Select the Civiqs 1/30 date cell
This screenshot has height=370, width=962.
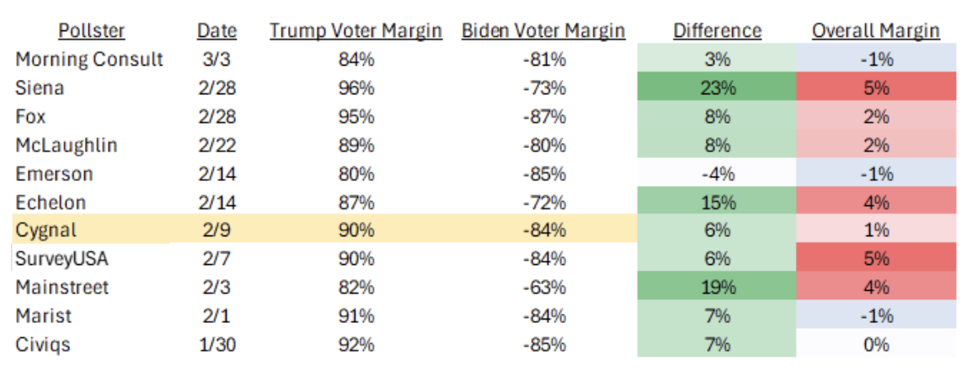tap(216, 344)
